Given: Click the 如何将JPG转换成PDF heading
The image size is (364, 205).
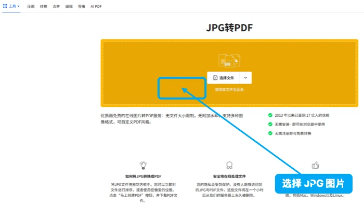Looking at the screenshot, I should click(143, 176).
